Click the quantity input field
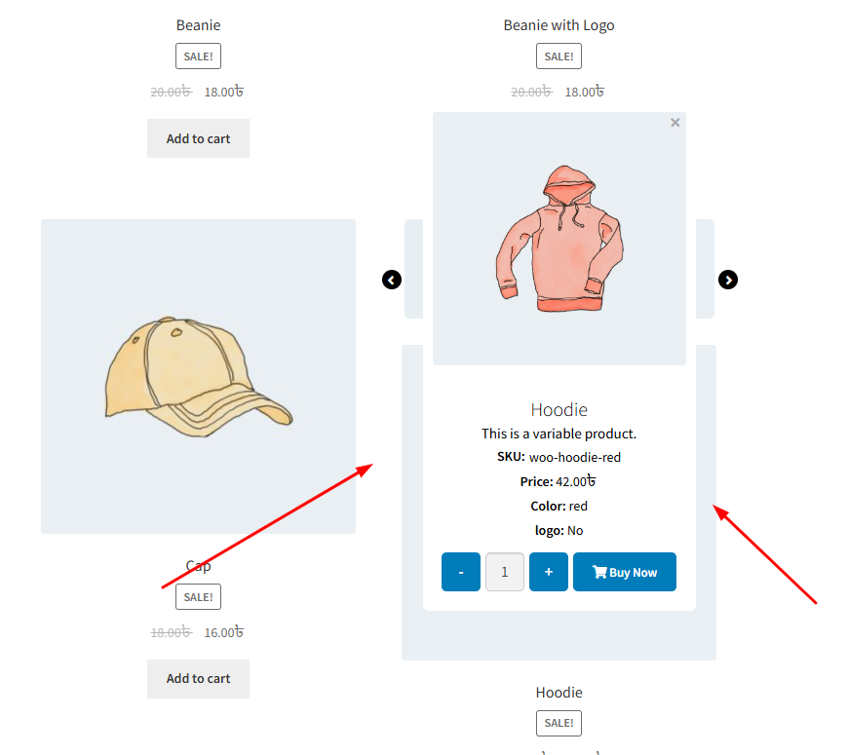This screenshot has height=755, width=848. click(x=505, y=572)
